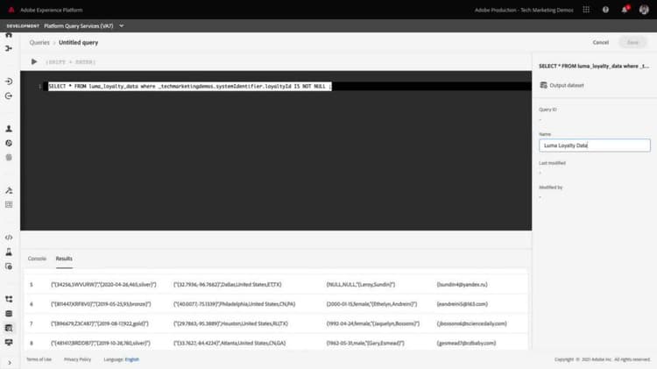This screenshot has height=369, width=657.
Task: Open Workflows icon in left sidebar
Action: pyautogui.click(x=9, y=48)
